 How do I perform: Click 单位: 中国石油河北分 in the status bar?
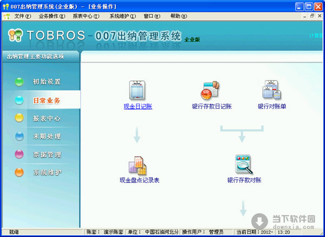tap(153, 232)
